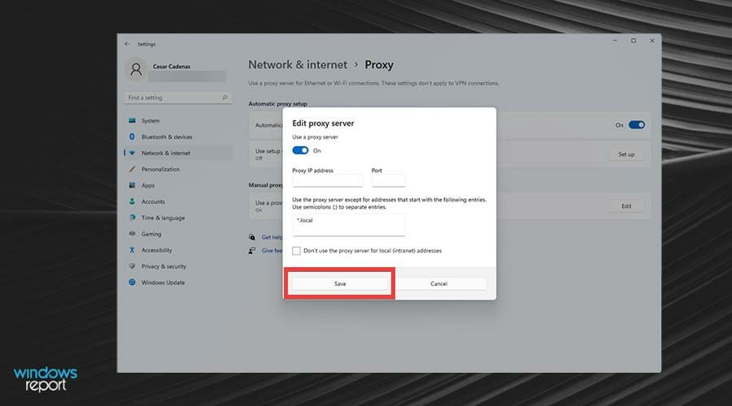Click the Proxy IP address field
The width and height of the screenshot is (732, 406).
pos(328,181)
